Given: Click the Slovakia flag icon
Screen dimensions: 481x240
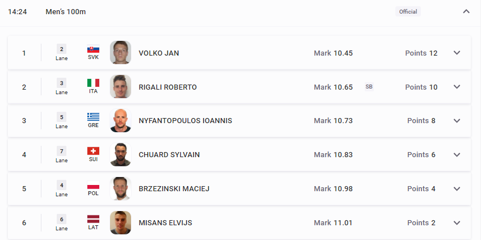Looking at the screenshot, I should 93,49.
